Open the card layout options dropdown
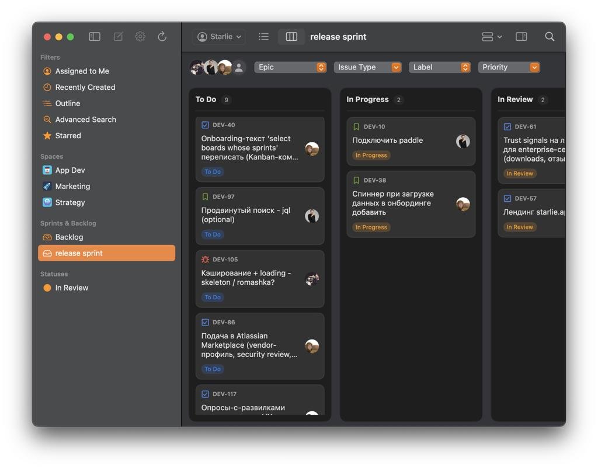Image resolution: width=598 pixels, height=469 pixels. coord(492,37)
